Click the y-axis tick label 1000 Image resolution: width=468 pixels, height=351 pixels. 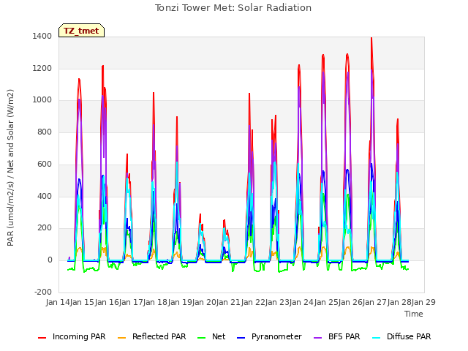click(42, 100)
